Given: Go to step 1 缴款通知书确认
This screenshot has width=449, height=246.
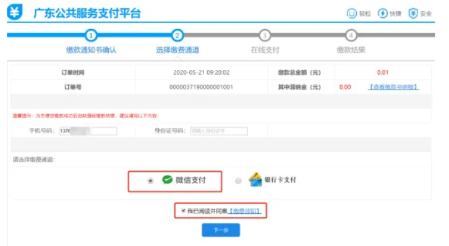Looking at the screenshot, I should tap(92, 50).
